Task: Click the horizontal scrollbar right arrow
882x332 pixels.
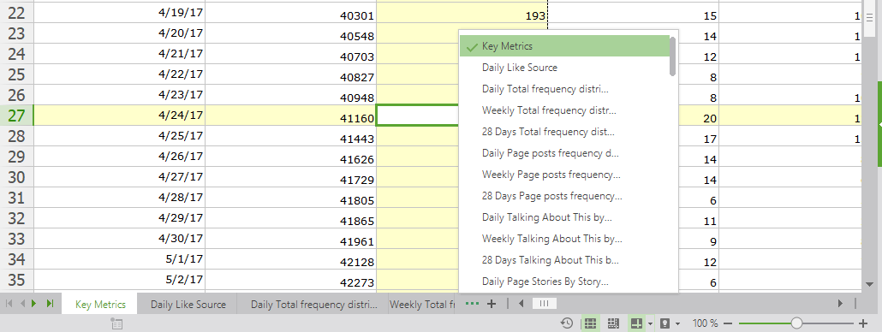Action: point(841,304)
